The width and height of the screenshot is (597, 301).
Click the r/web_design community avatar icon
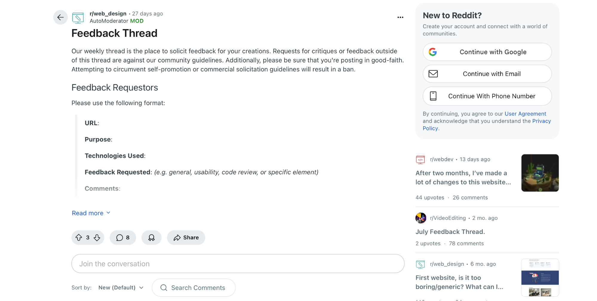click(78, 17)
